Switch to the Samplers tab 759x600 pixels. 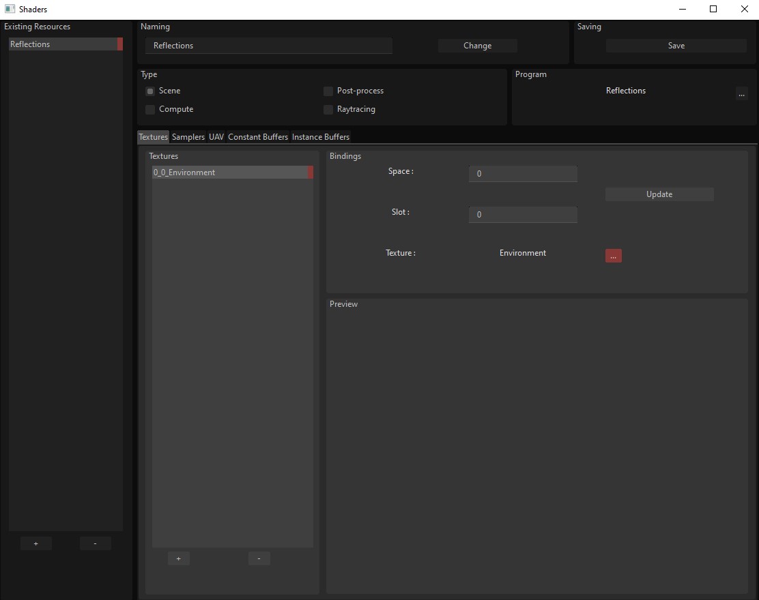coord(188,137)
